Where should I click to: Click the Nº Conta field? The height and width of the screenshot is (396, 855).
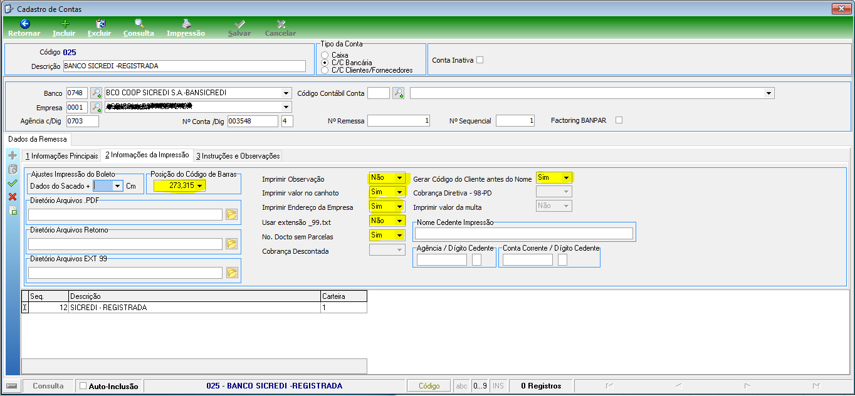click(x=252, y=121)
